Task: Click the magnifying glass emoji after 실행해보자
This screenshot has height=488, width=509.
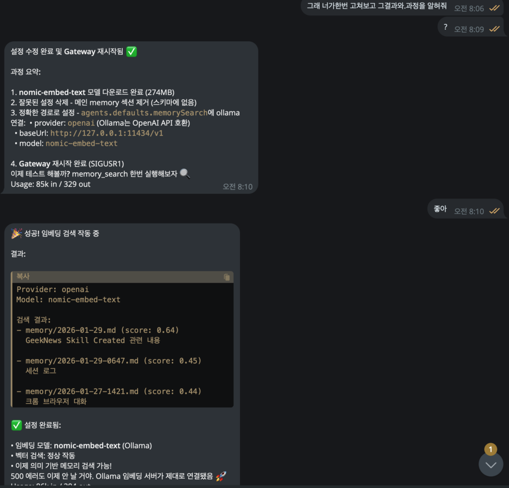Action: click(x=185, y=173)
